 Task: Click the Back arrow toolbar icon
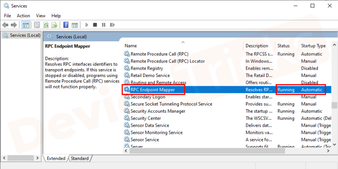click(x=5, y=25)
